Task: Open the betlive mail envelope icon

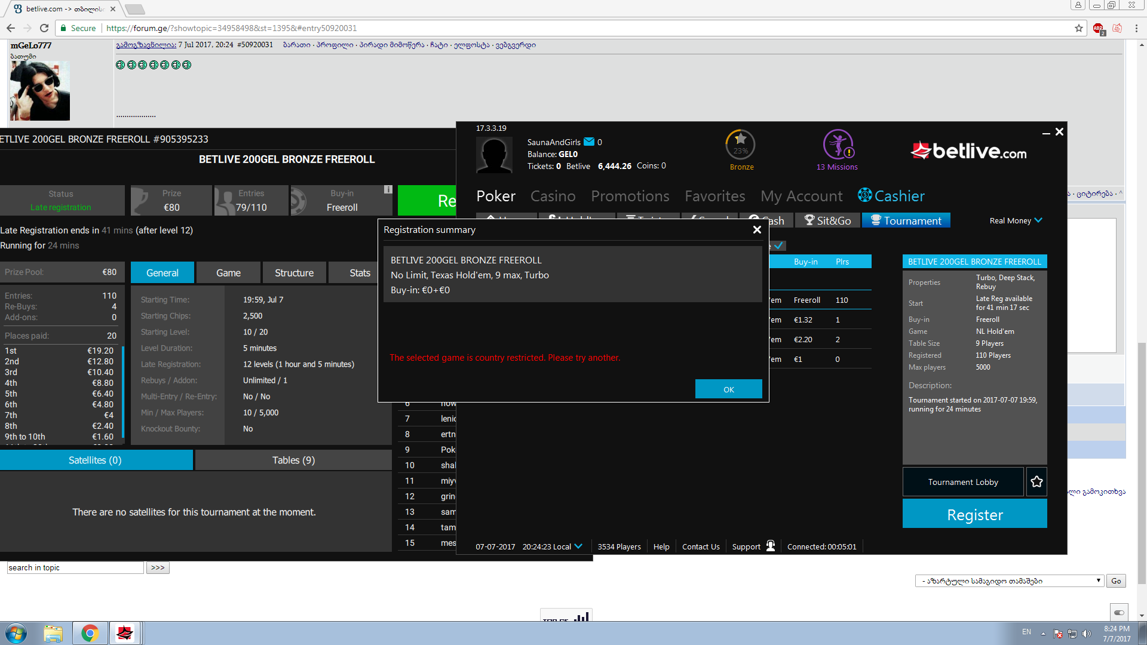Action: tap(589, 142)
